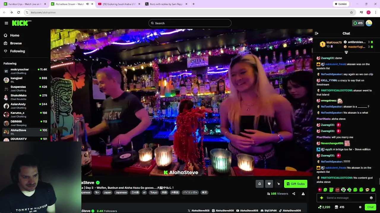Insert the last green emote

pos(373,190)
